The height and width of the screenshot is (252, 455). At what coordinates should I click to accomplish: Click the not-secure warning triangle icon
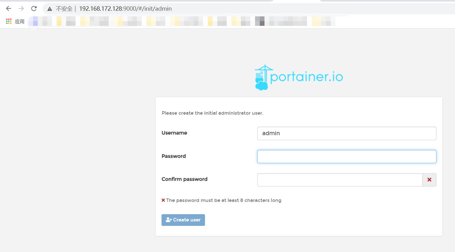coord(49,9)
